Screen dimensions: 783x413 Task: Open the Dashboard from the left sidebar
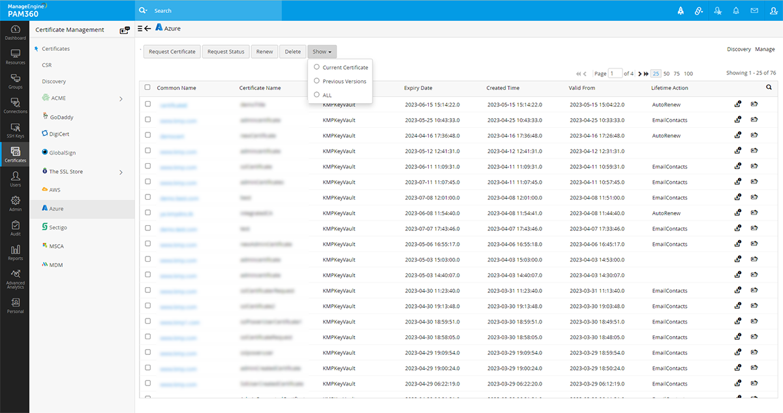[14, 31]
